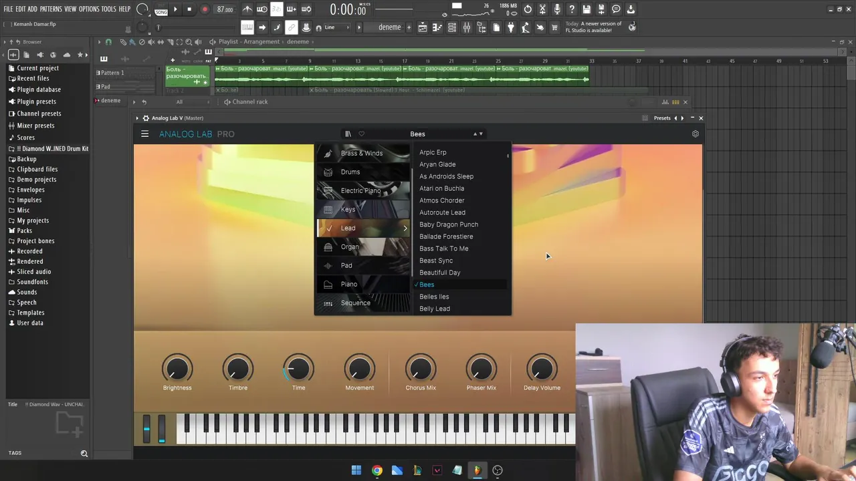Screen dimensions: 856x481
Task: Click the Analog Lab next preset arrow
Action: pos(481,134)
